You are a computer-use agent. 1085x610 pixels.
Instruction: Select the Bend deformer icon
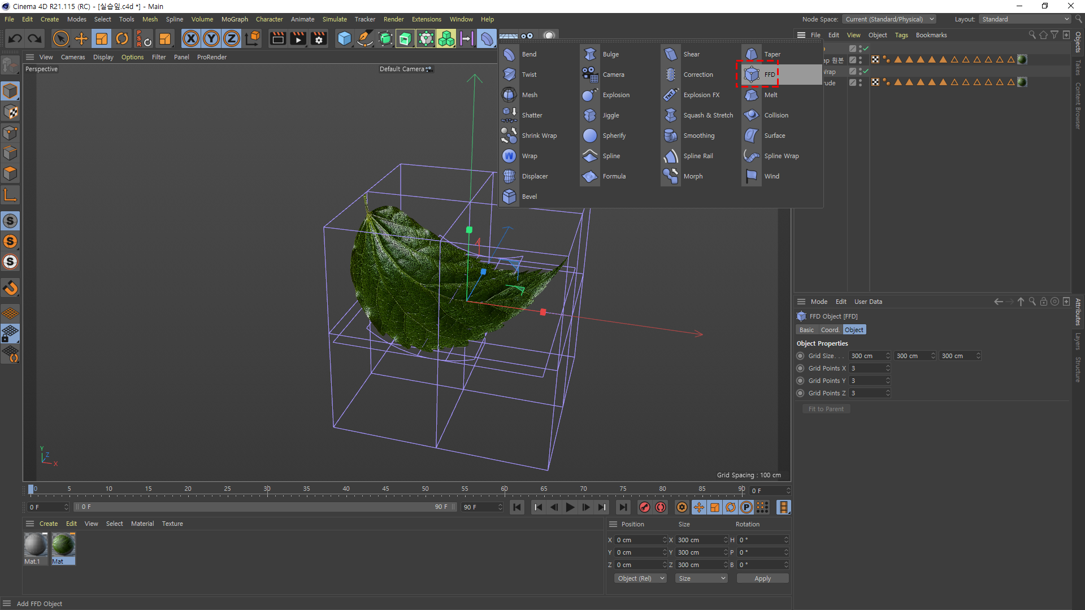point(509,54)
